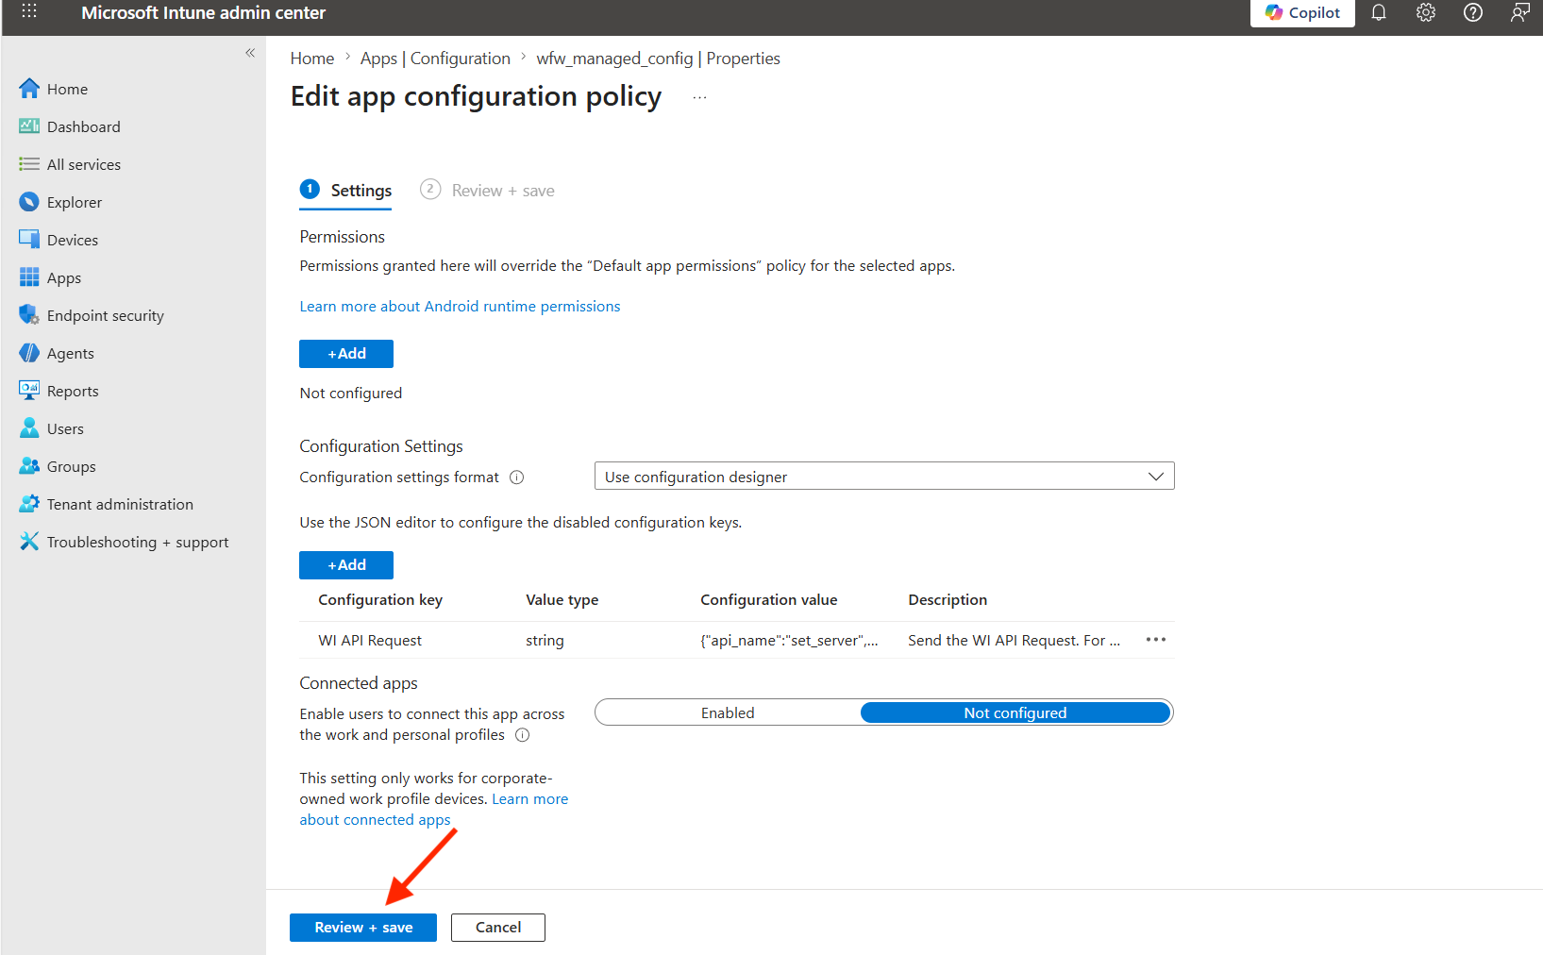The height and width of the screenshot is (955, 1543).
Task: Click +Add under Permissions
Action: (x=346, y=354)
